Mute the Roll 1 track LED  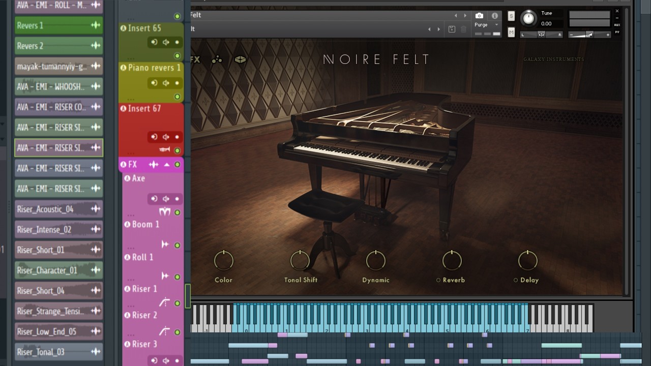pyautogui.click(x=177, y=277)
